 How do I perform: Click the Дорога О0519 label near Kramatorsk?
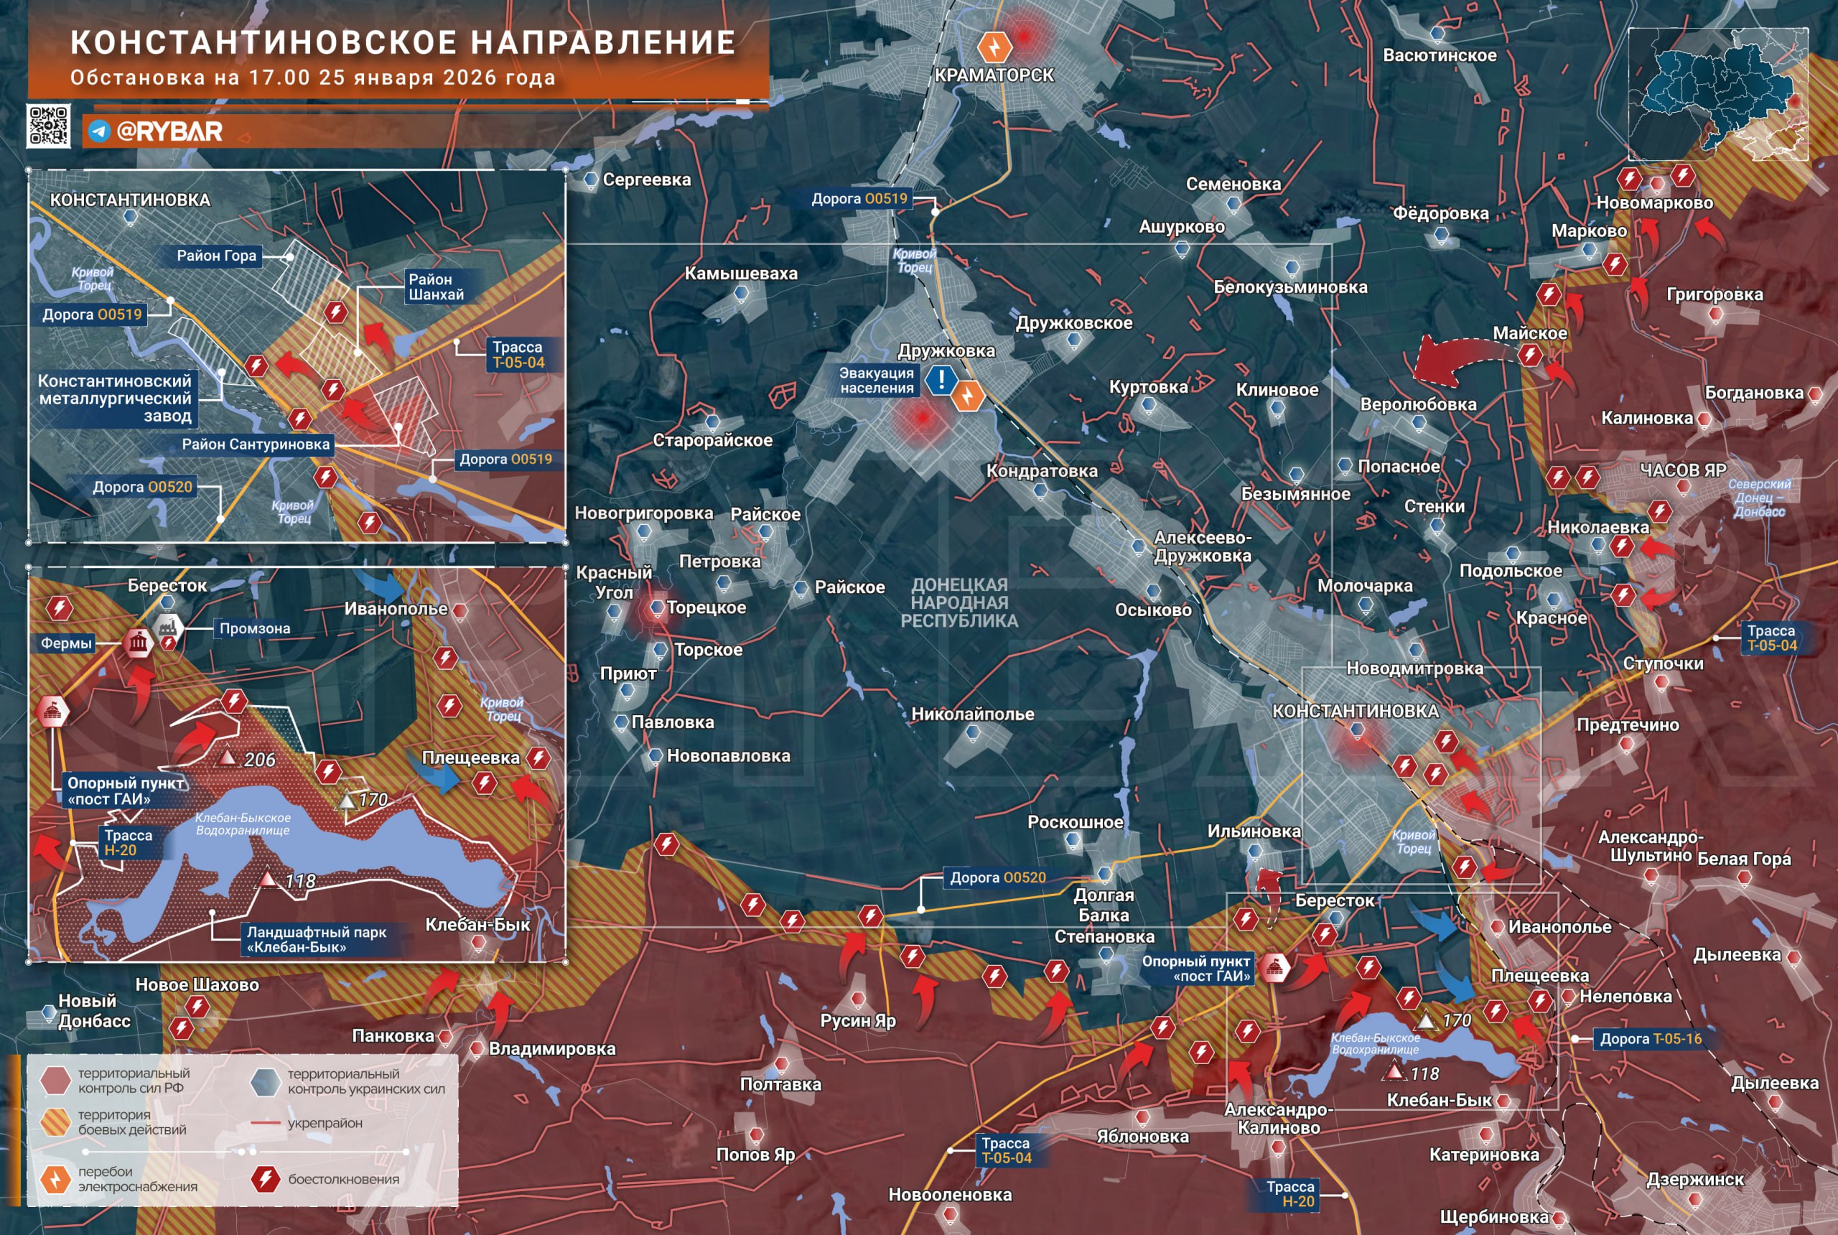pyautogui.click(x=860, y=198)
